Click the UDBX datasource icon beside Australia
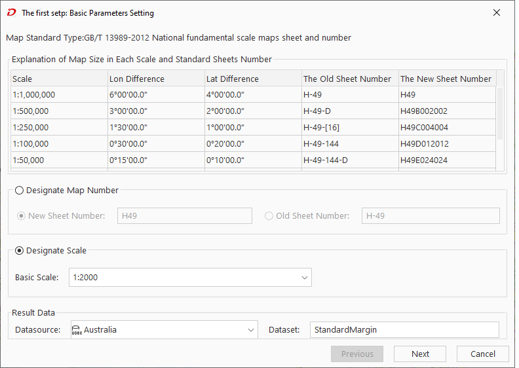 pos(76,330)
